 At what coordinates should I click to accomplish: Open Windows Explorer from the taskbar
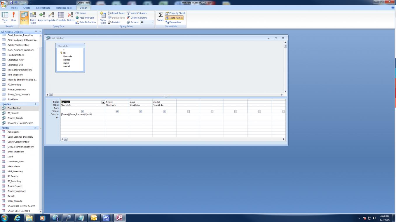29,218
